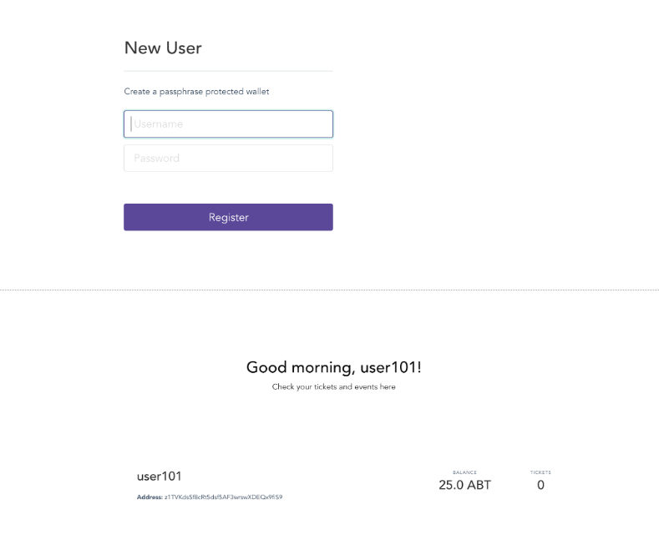This screenshot has width=659, height=535.
Task: Click the user101 account name
Action: (x=159, y=477)
